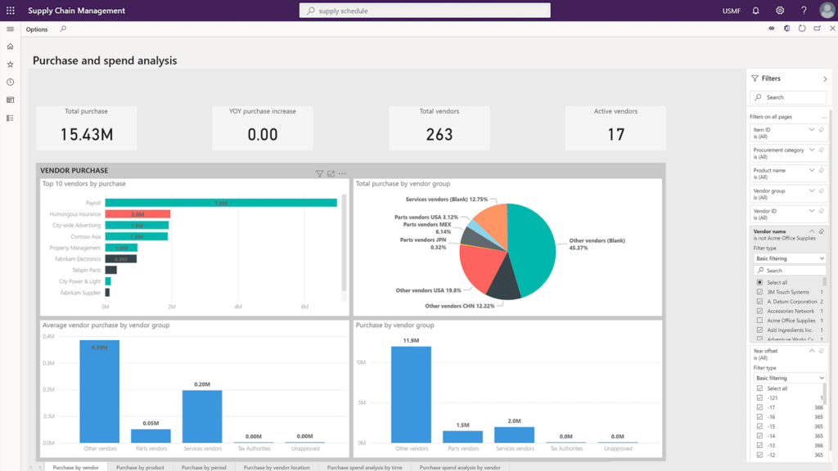The height and width of the screenshot is (471, 838).
Task: Click the Workspaces icon in left sidebar
Action: [10, 101]
